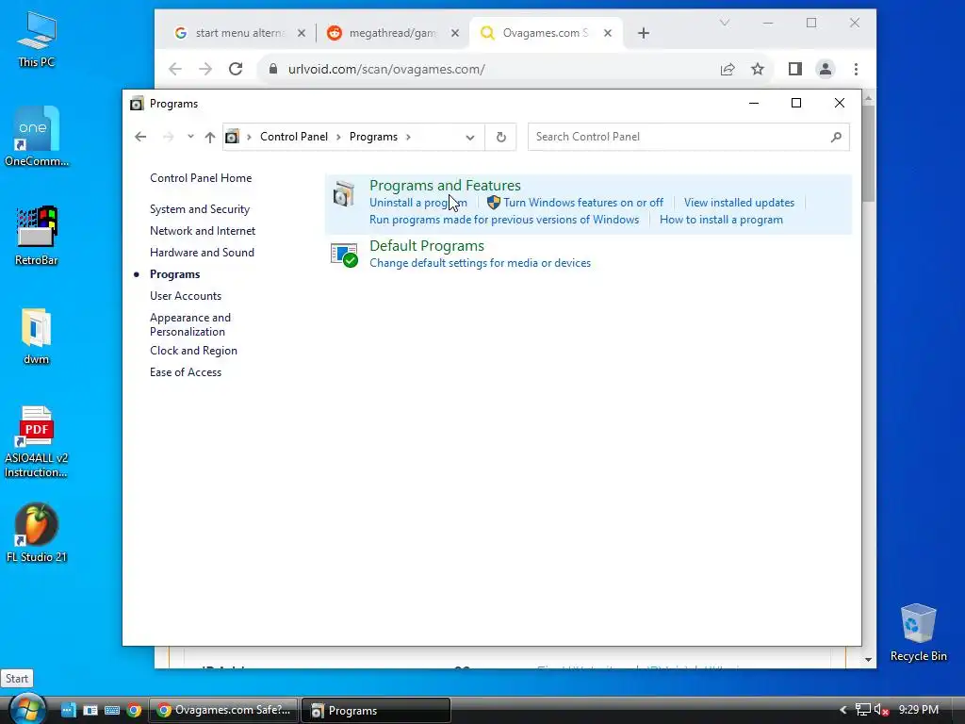
Task: Open Programs and Features heading link
Action: pyautogui.click(x=445, y=186)
